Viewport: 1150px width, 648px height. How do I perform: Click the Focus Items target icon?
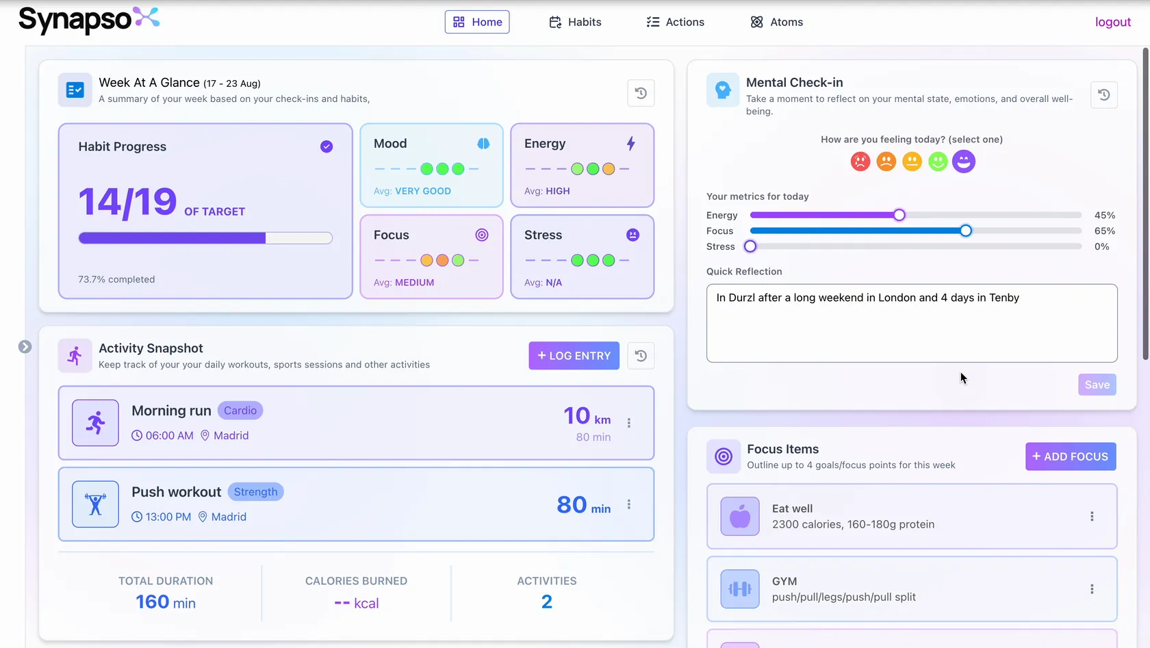(x=724, y=456)
